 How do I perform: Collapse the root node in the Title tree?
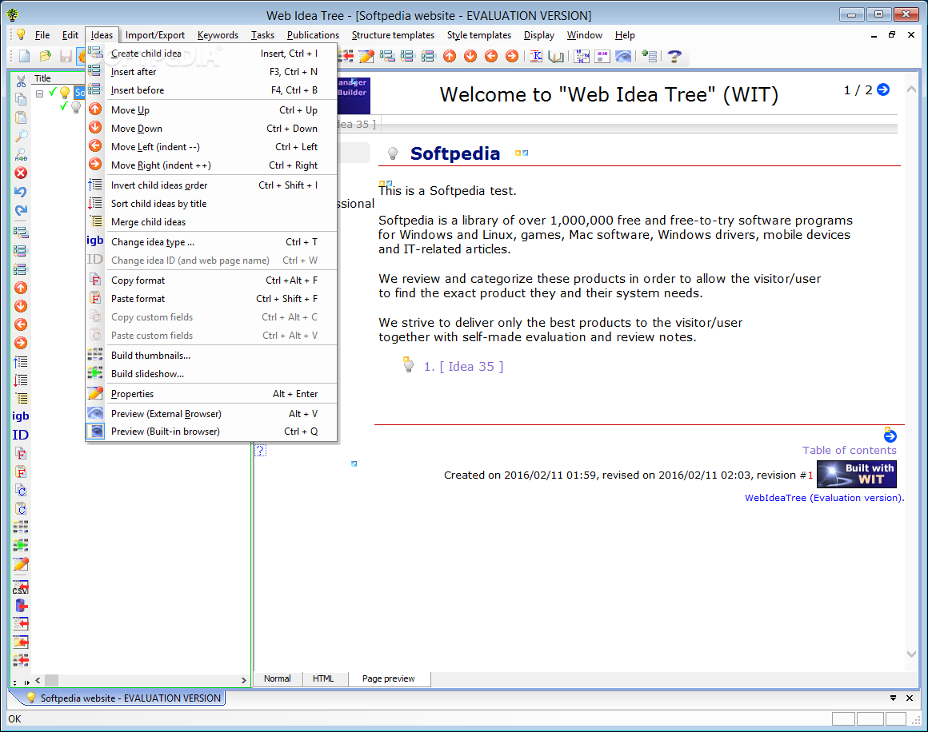point(40,93)
